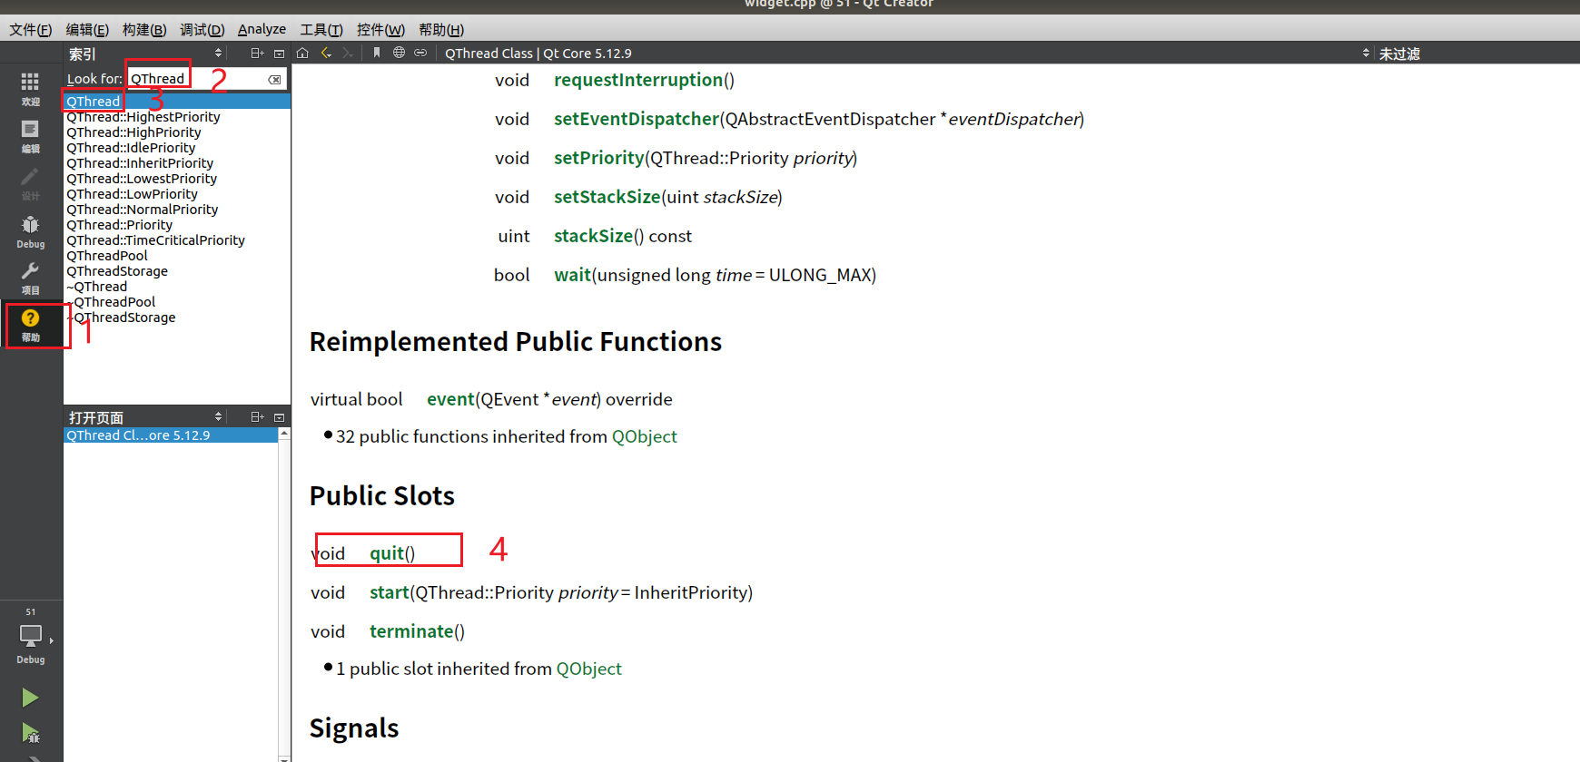Open the requestInterruption() function link
This screenshot has width=1580, height=762.
click(638, 80)
